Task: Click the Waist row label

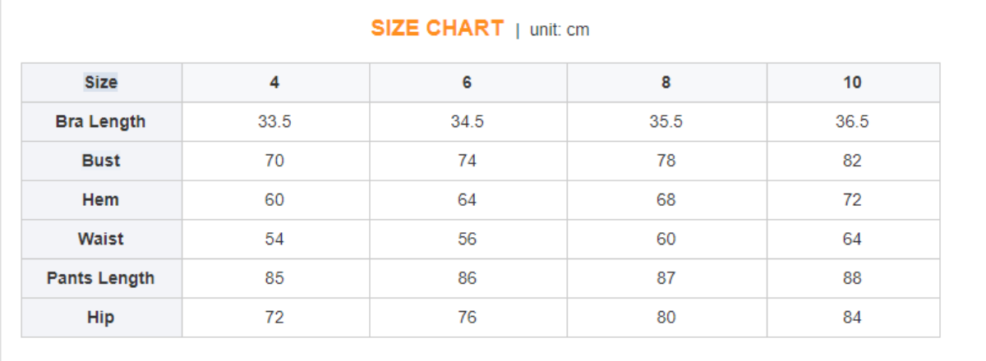Action: tap(100, 239)
